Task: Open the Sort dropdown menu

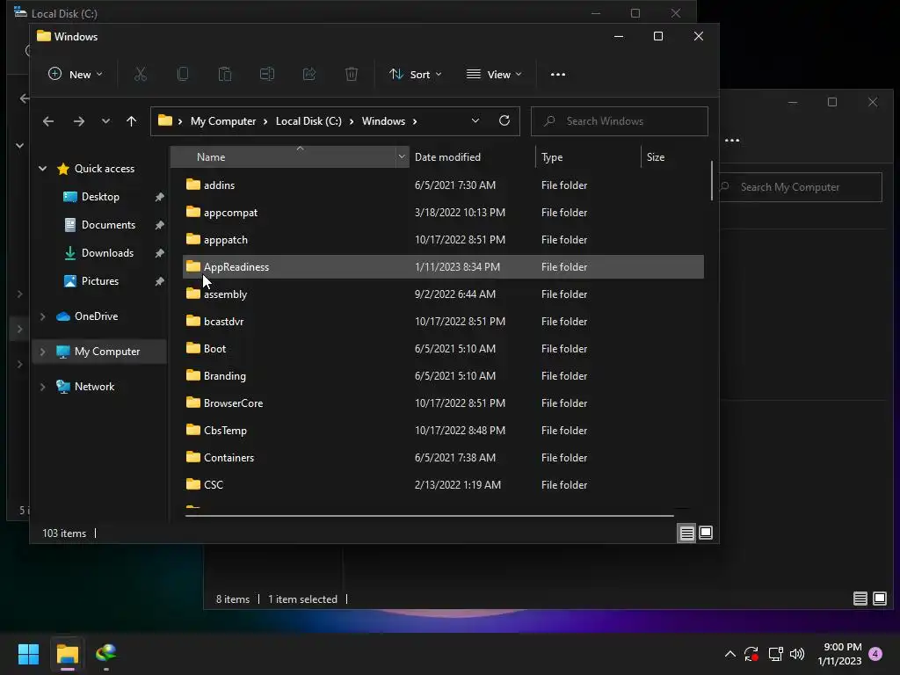Action: point(415,74)
